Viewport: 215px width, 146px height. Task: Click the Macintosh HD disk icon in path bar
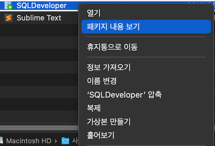coord(2,141)
